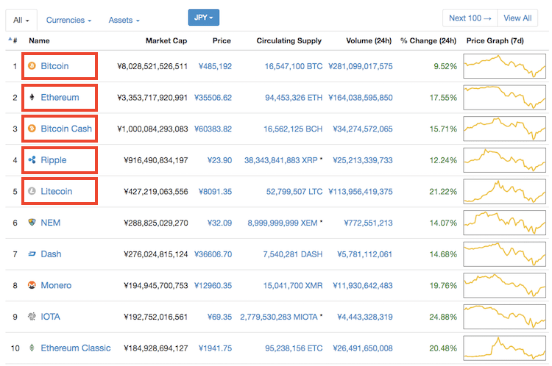Click the IOTA logo icon

coord(32,317)
